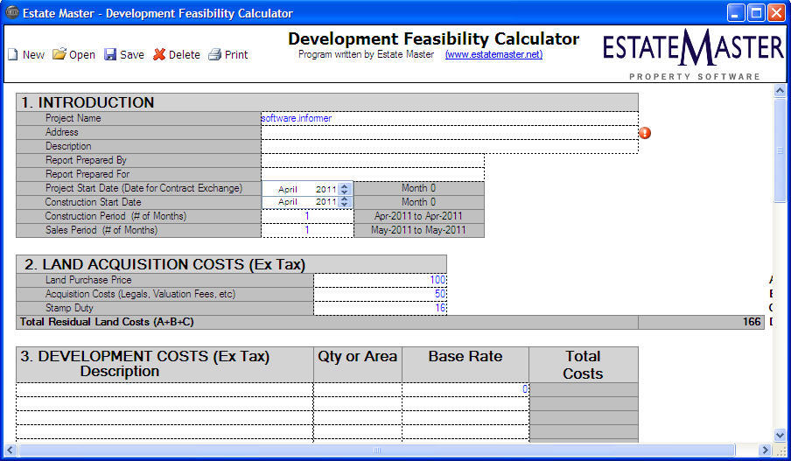Click the 'May-2011 to May-2011' text

click(419, 230)
